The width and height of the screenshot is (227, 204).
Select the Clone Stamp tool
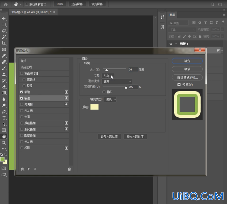tap(4, 74)
